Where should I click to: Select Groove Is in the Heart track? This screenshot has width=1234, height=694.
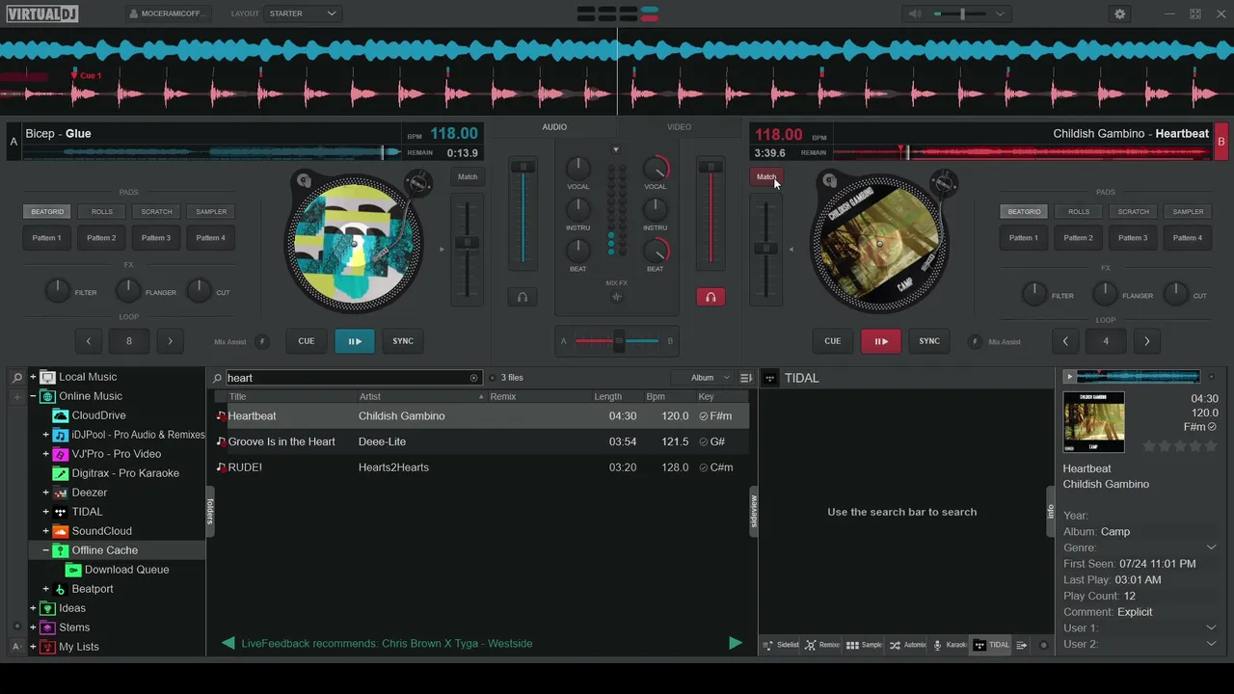(x=481, y=441)
